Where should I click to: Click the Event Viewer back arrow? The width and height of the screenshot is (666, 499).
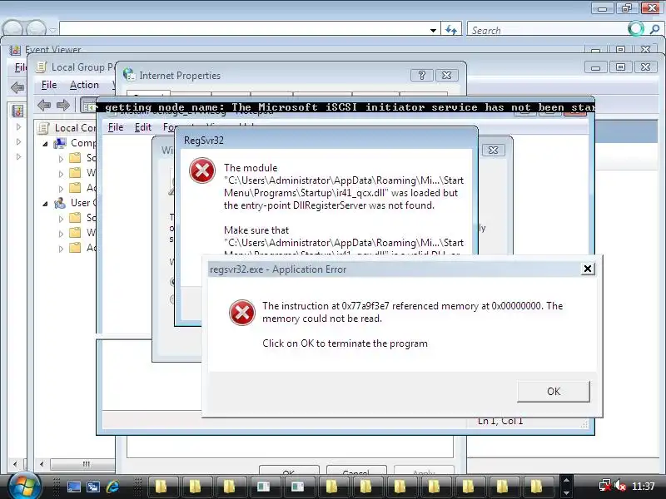(x=17, y=87)
